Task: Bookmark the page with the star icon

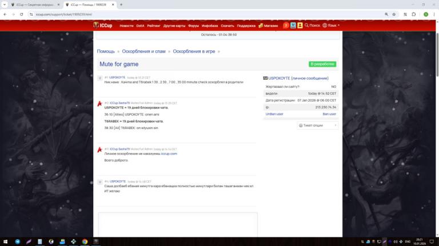Action: click(x=394, y=14)
